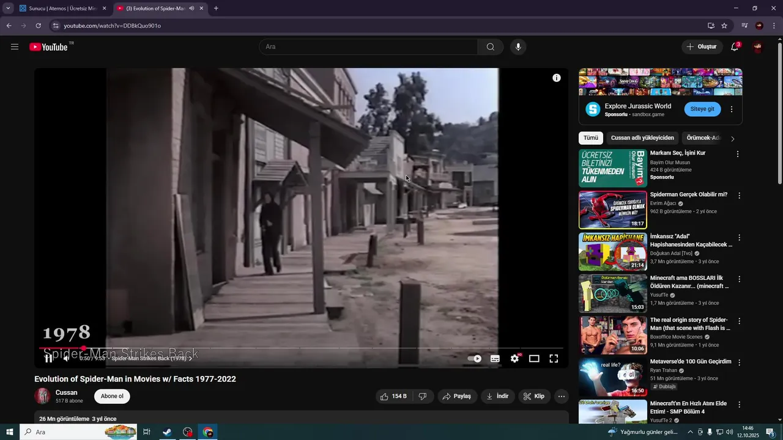The height and width of the screenshot is (440, 783).
Task: Open the Cussan channel name link
Action: 66,393
